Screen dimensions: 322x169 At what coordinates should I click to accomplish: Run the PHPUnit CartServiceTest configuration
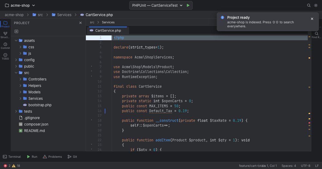[188, 5]
